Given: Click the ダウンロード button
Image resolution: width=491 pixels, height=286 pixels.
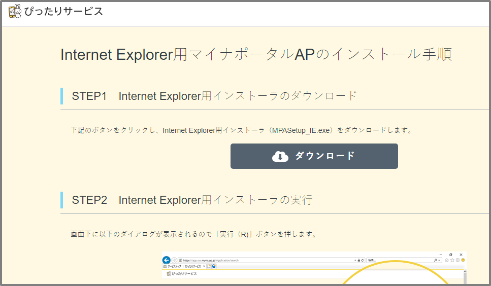Looking at the screenshot, I should point(314,156).
